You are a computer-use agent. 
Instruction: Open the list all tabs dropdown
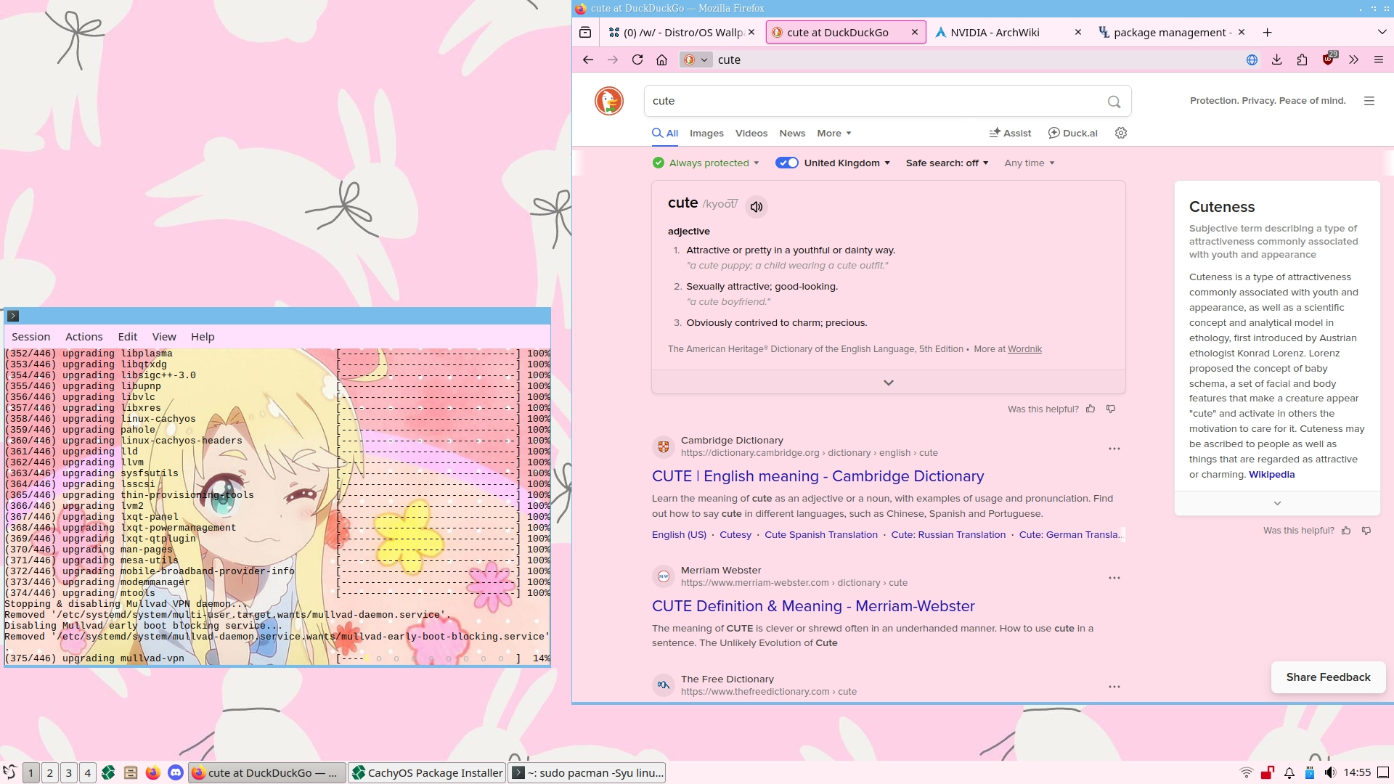pos(1382,33)
